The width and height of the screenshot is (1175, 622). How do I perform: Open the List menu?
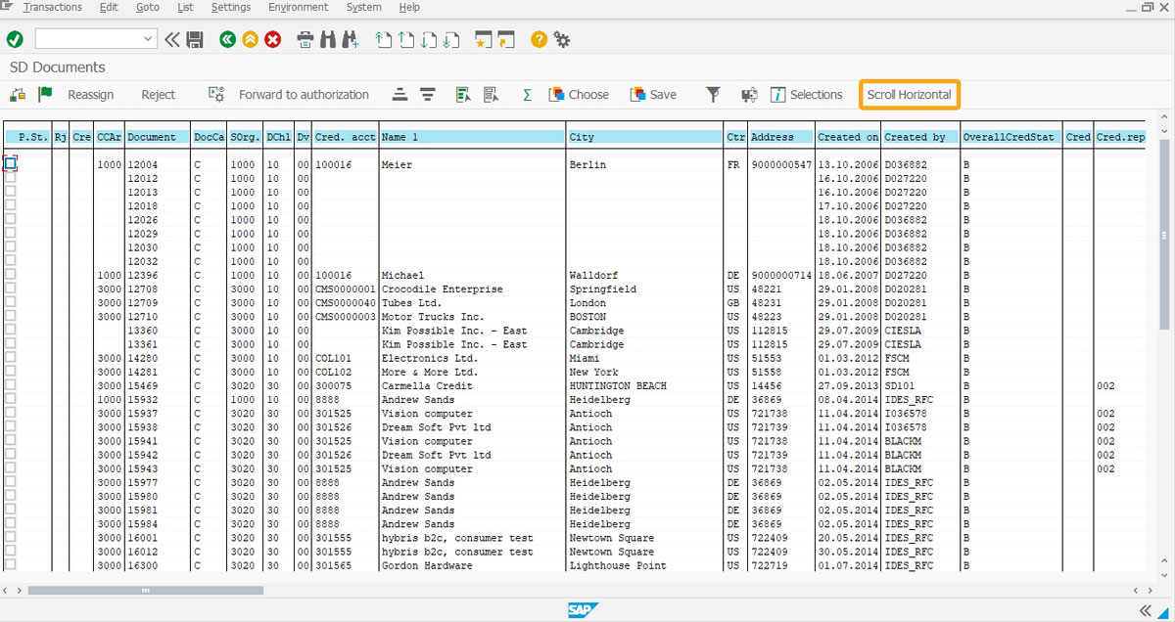point(186,7)
